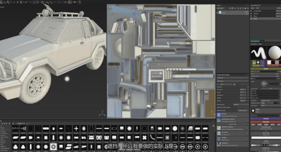Viewport: 281px width, 152px height.
Task: Click the alpha slot thumbnail in Properties
Action: pos(258,63)
